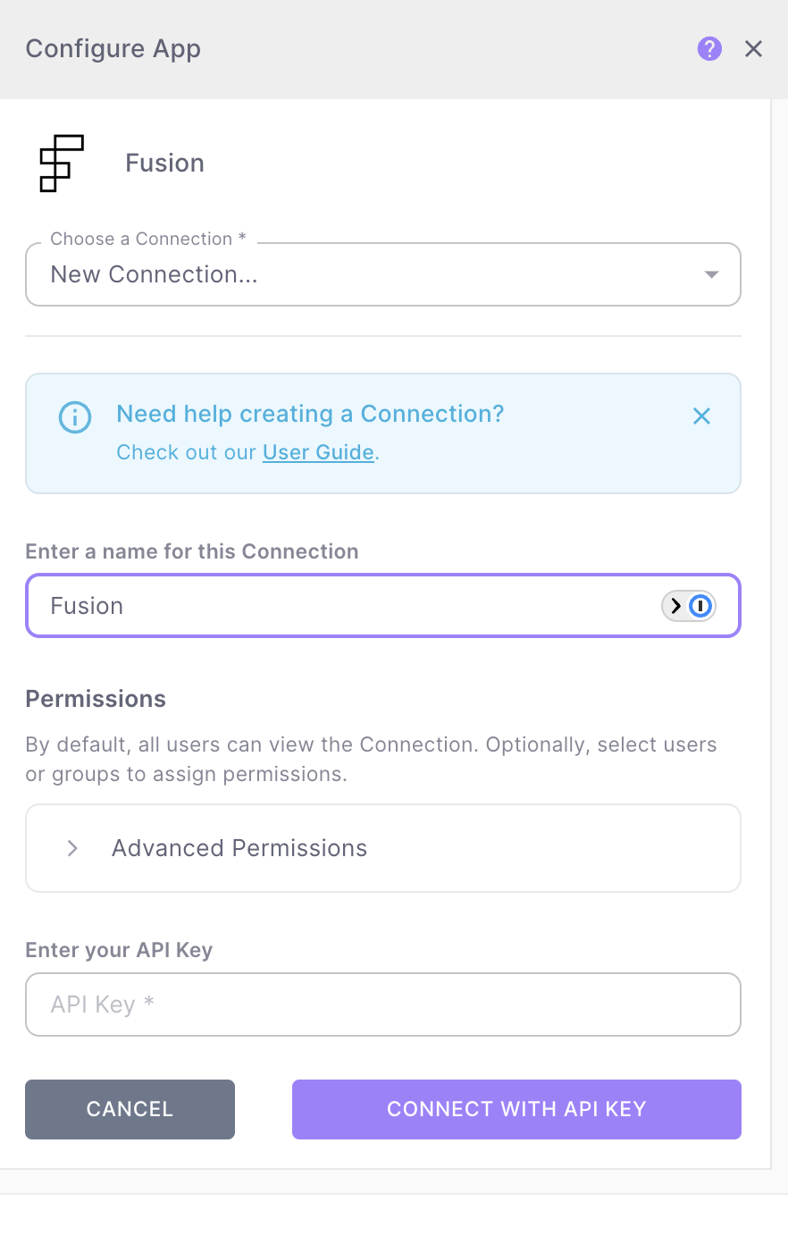The height and width of the screenshot is (1244, 788).
Task: Focus the connection name field containing Fusion
Action: click(340, 606)
